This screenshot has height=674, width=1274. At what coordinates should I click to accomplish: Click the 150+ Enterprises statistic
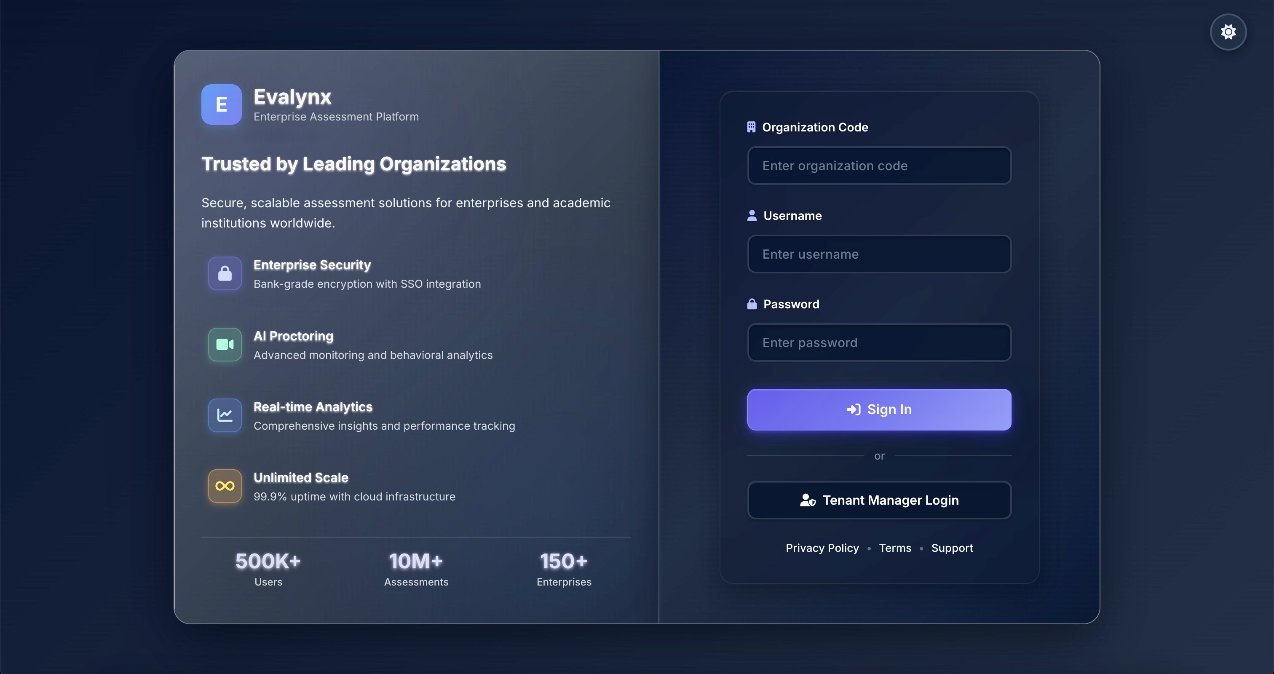pos(564,569)
